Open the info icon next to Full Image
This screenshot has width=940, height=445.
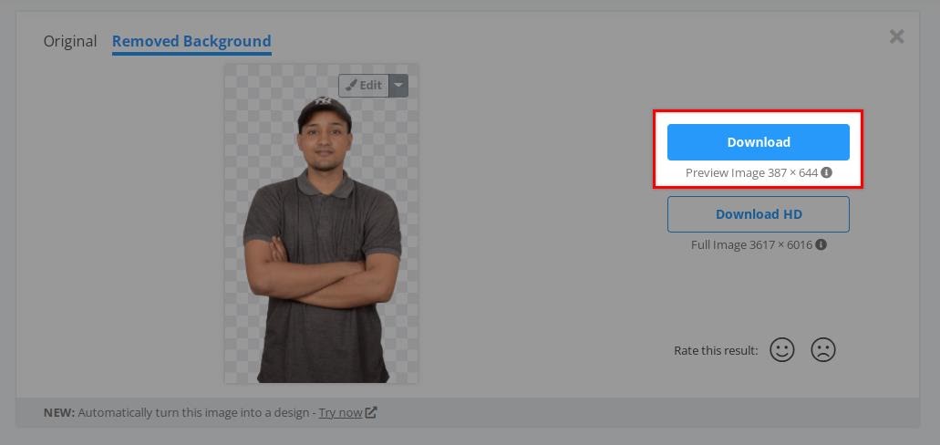coord(821,244)
